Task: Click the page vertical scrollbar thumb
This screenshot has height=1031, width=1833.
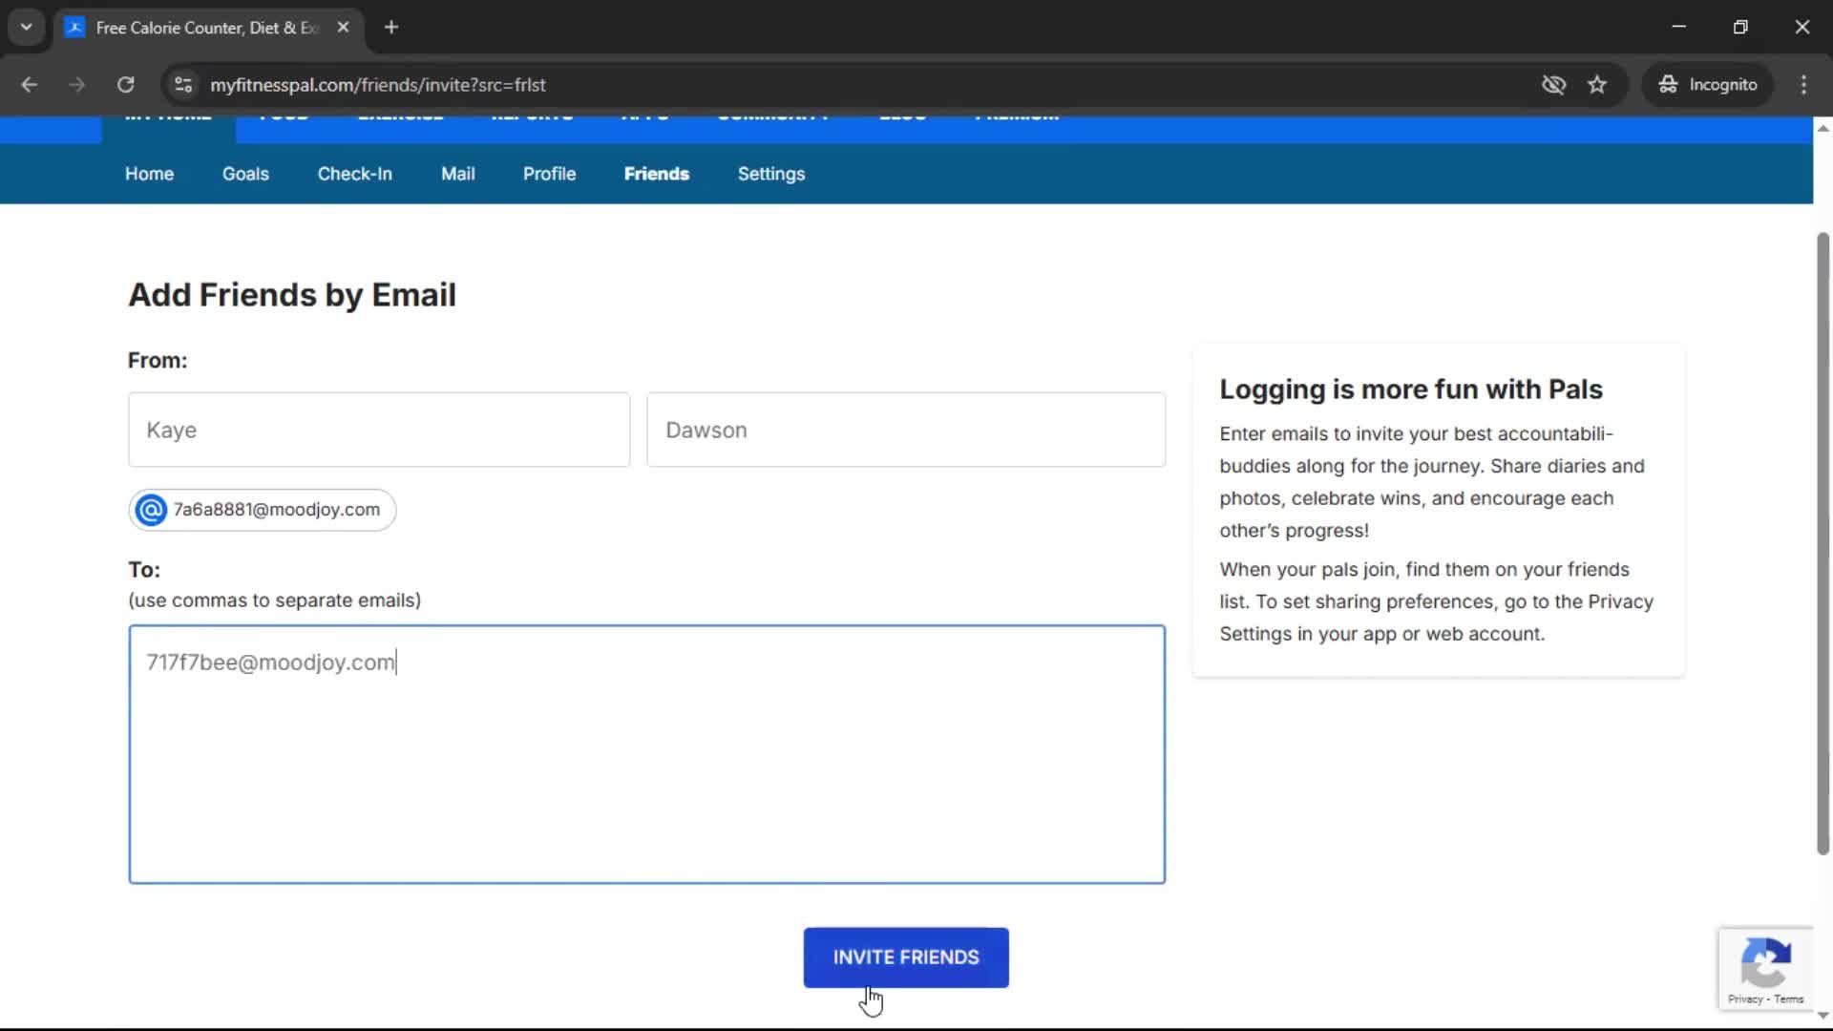Action: (x=1822, y=543)
